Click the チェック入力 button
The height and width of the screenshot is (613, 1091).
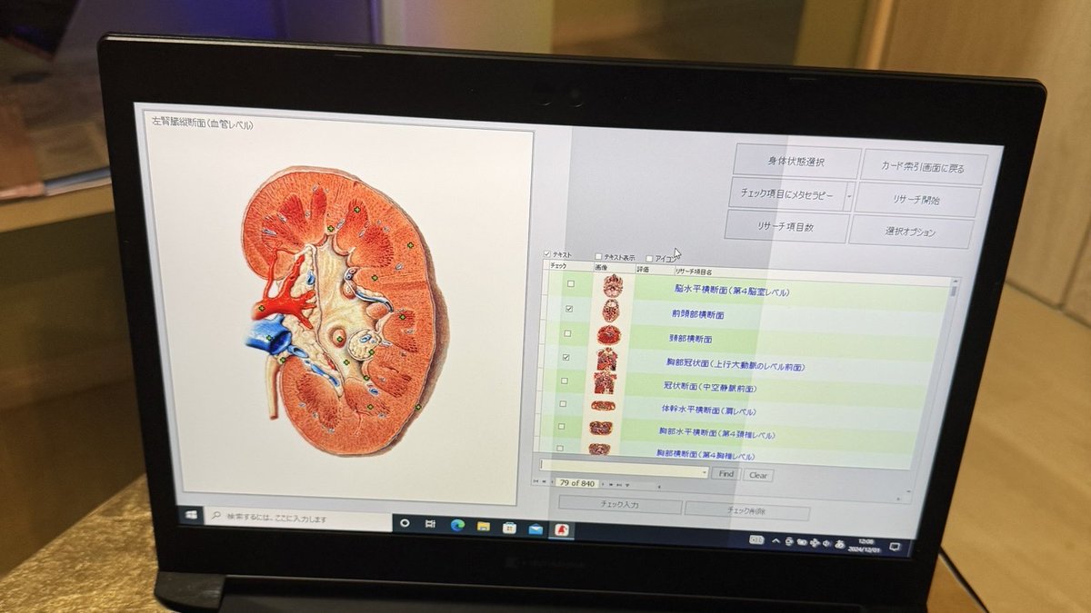[x=620, y=505]
